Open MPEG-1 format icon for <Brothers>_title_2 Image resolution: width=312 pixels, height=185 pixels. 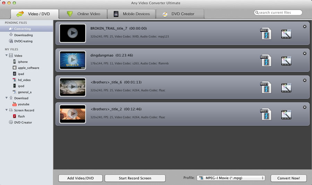coord(266,114)
